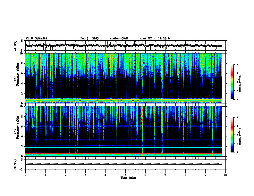Click tick label 5 on the time axis
Screen dimensions: 254x196
coord(125,175)
